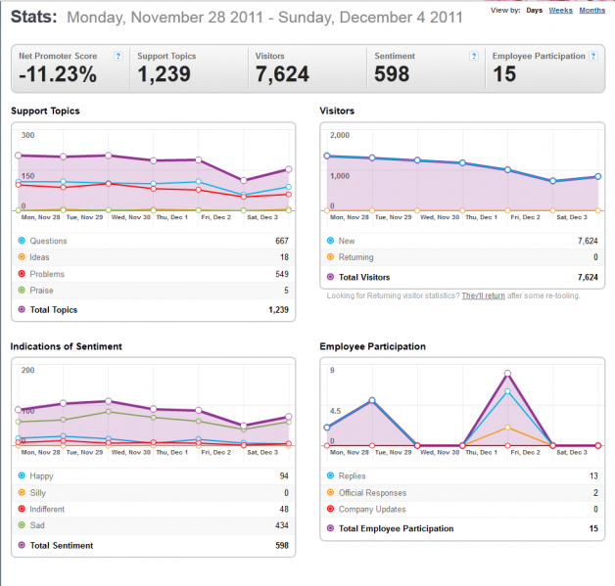Click the Sad value 434
615x586 pixels.
pos(282,525)
